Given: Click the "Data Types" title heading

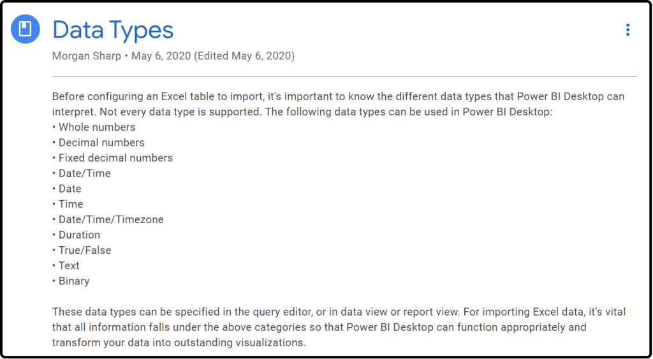Looking at the screenshot, I should point(113,30).
